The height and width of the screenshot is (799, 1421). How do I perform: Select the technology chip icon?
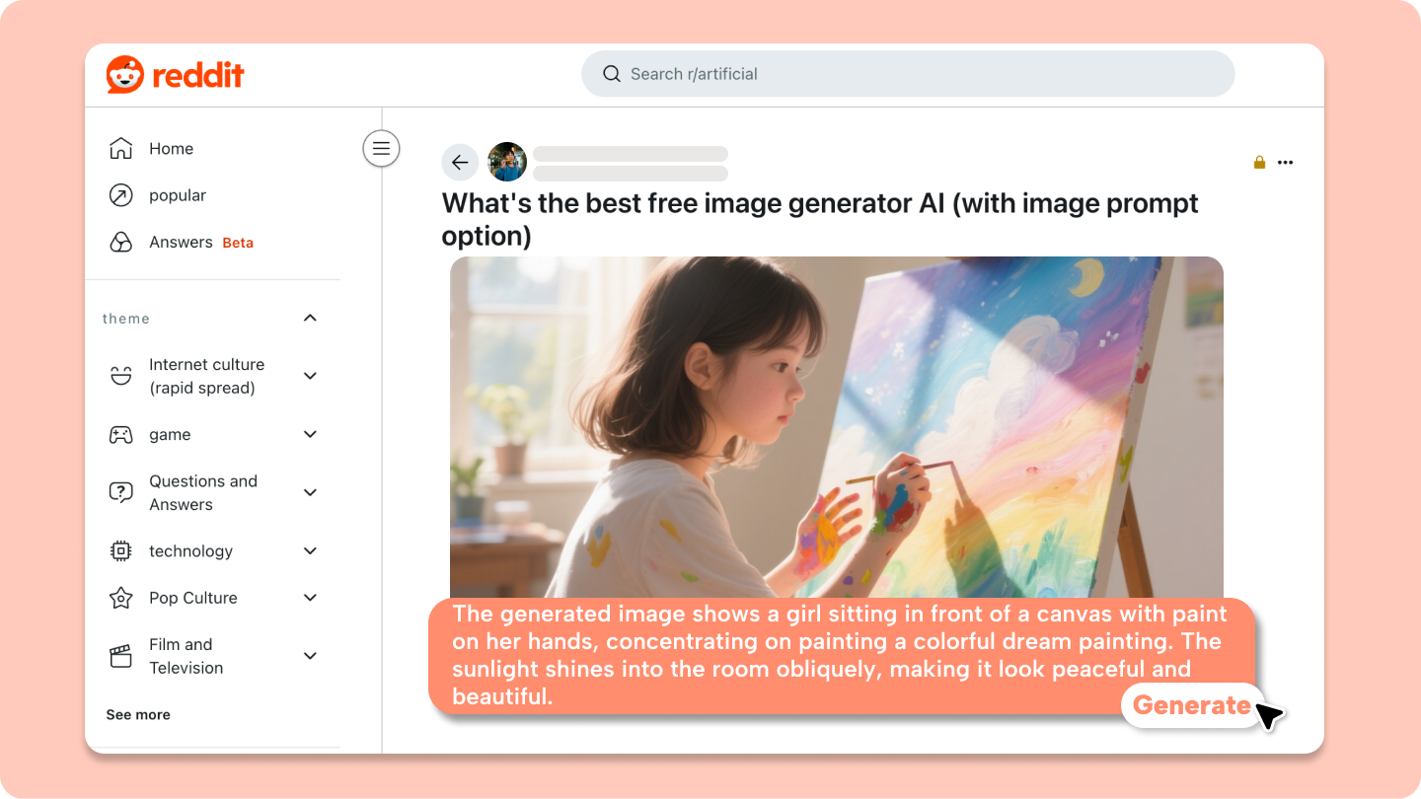point(119,550)
